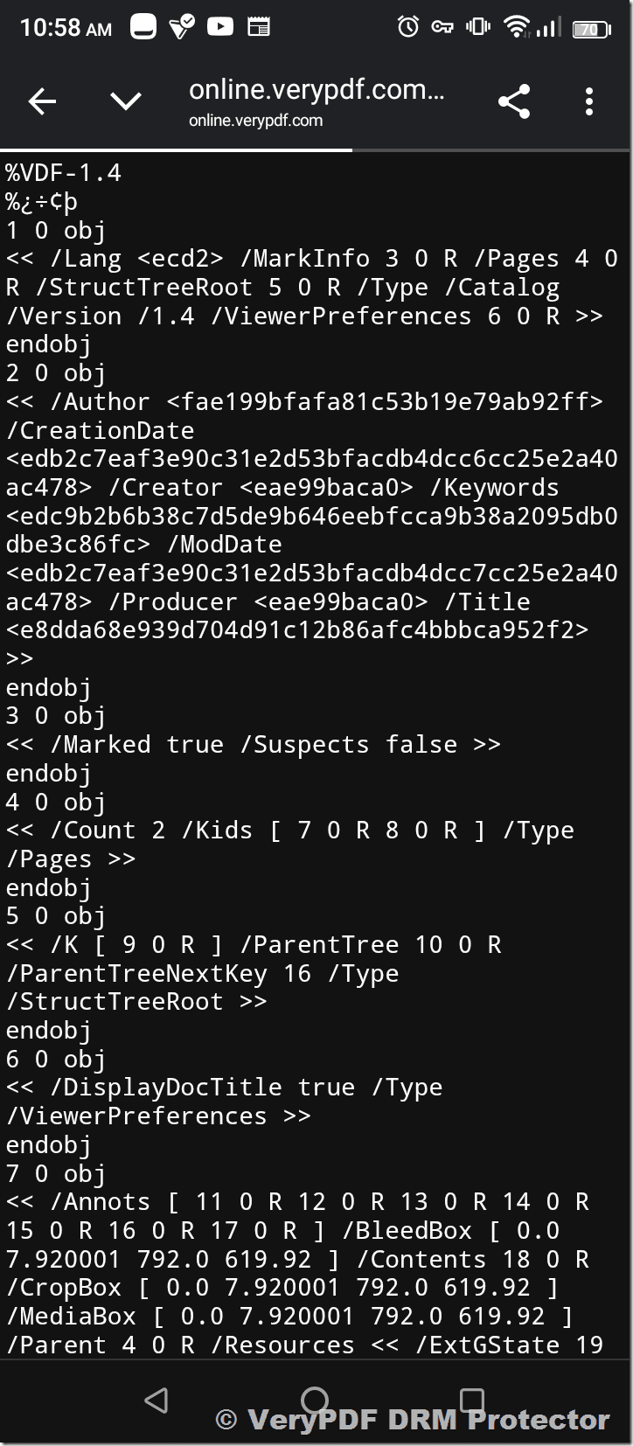
Task: Tap the VPN key status icon
Action: [442, 27]
